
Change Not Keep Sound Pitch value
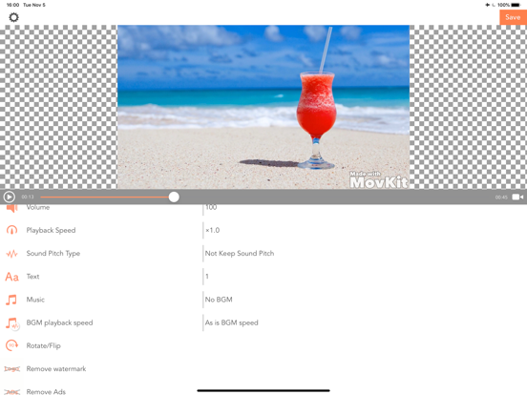click(x=240, y=253)
